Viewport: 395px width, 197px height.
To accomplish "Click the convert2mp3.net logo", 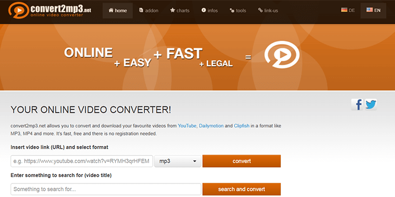I will tap(50, 11).
